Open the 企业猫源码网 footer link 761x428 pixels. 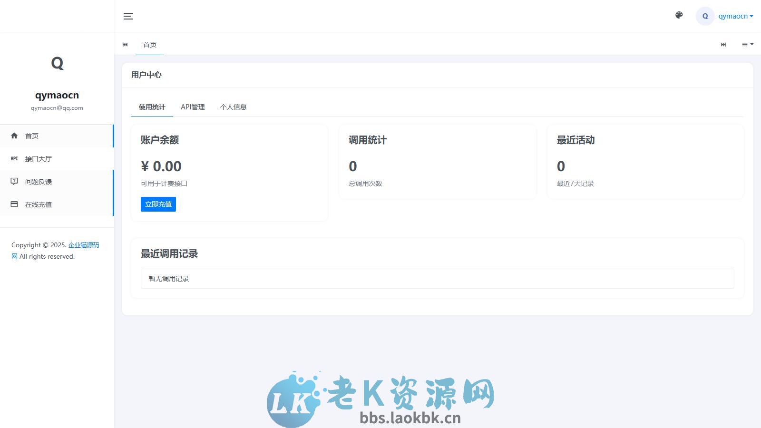(83, 245)
